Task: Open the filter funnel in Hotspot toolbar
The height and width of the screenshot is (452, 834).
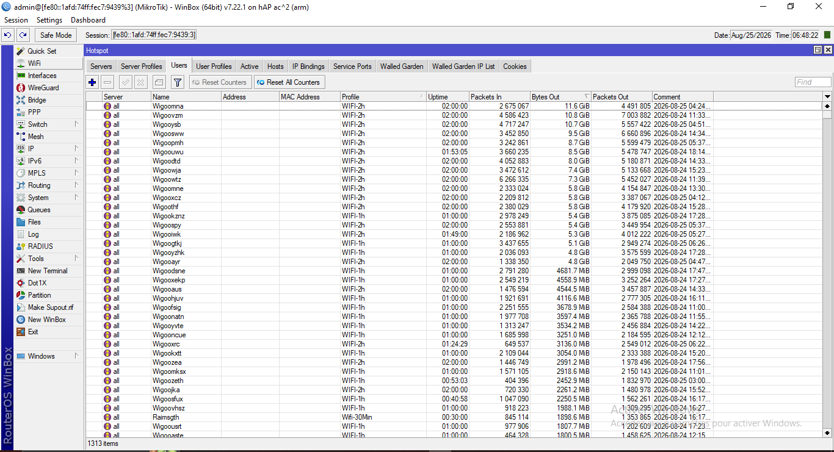Action: tap(178, 82)
